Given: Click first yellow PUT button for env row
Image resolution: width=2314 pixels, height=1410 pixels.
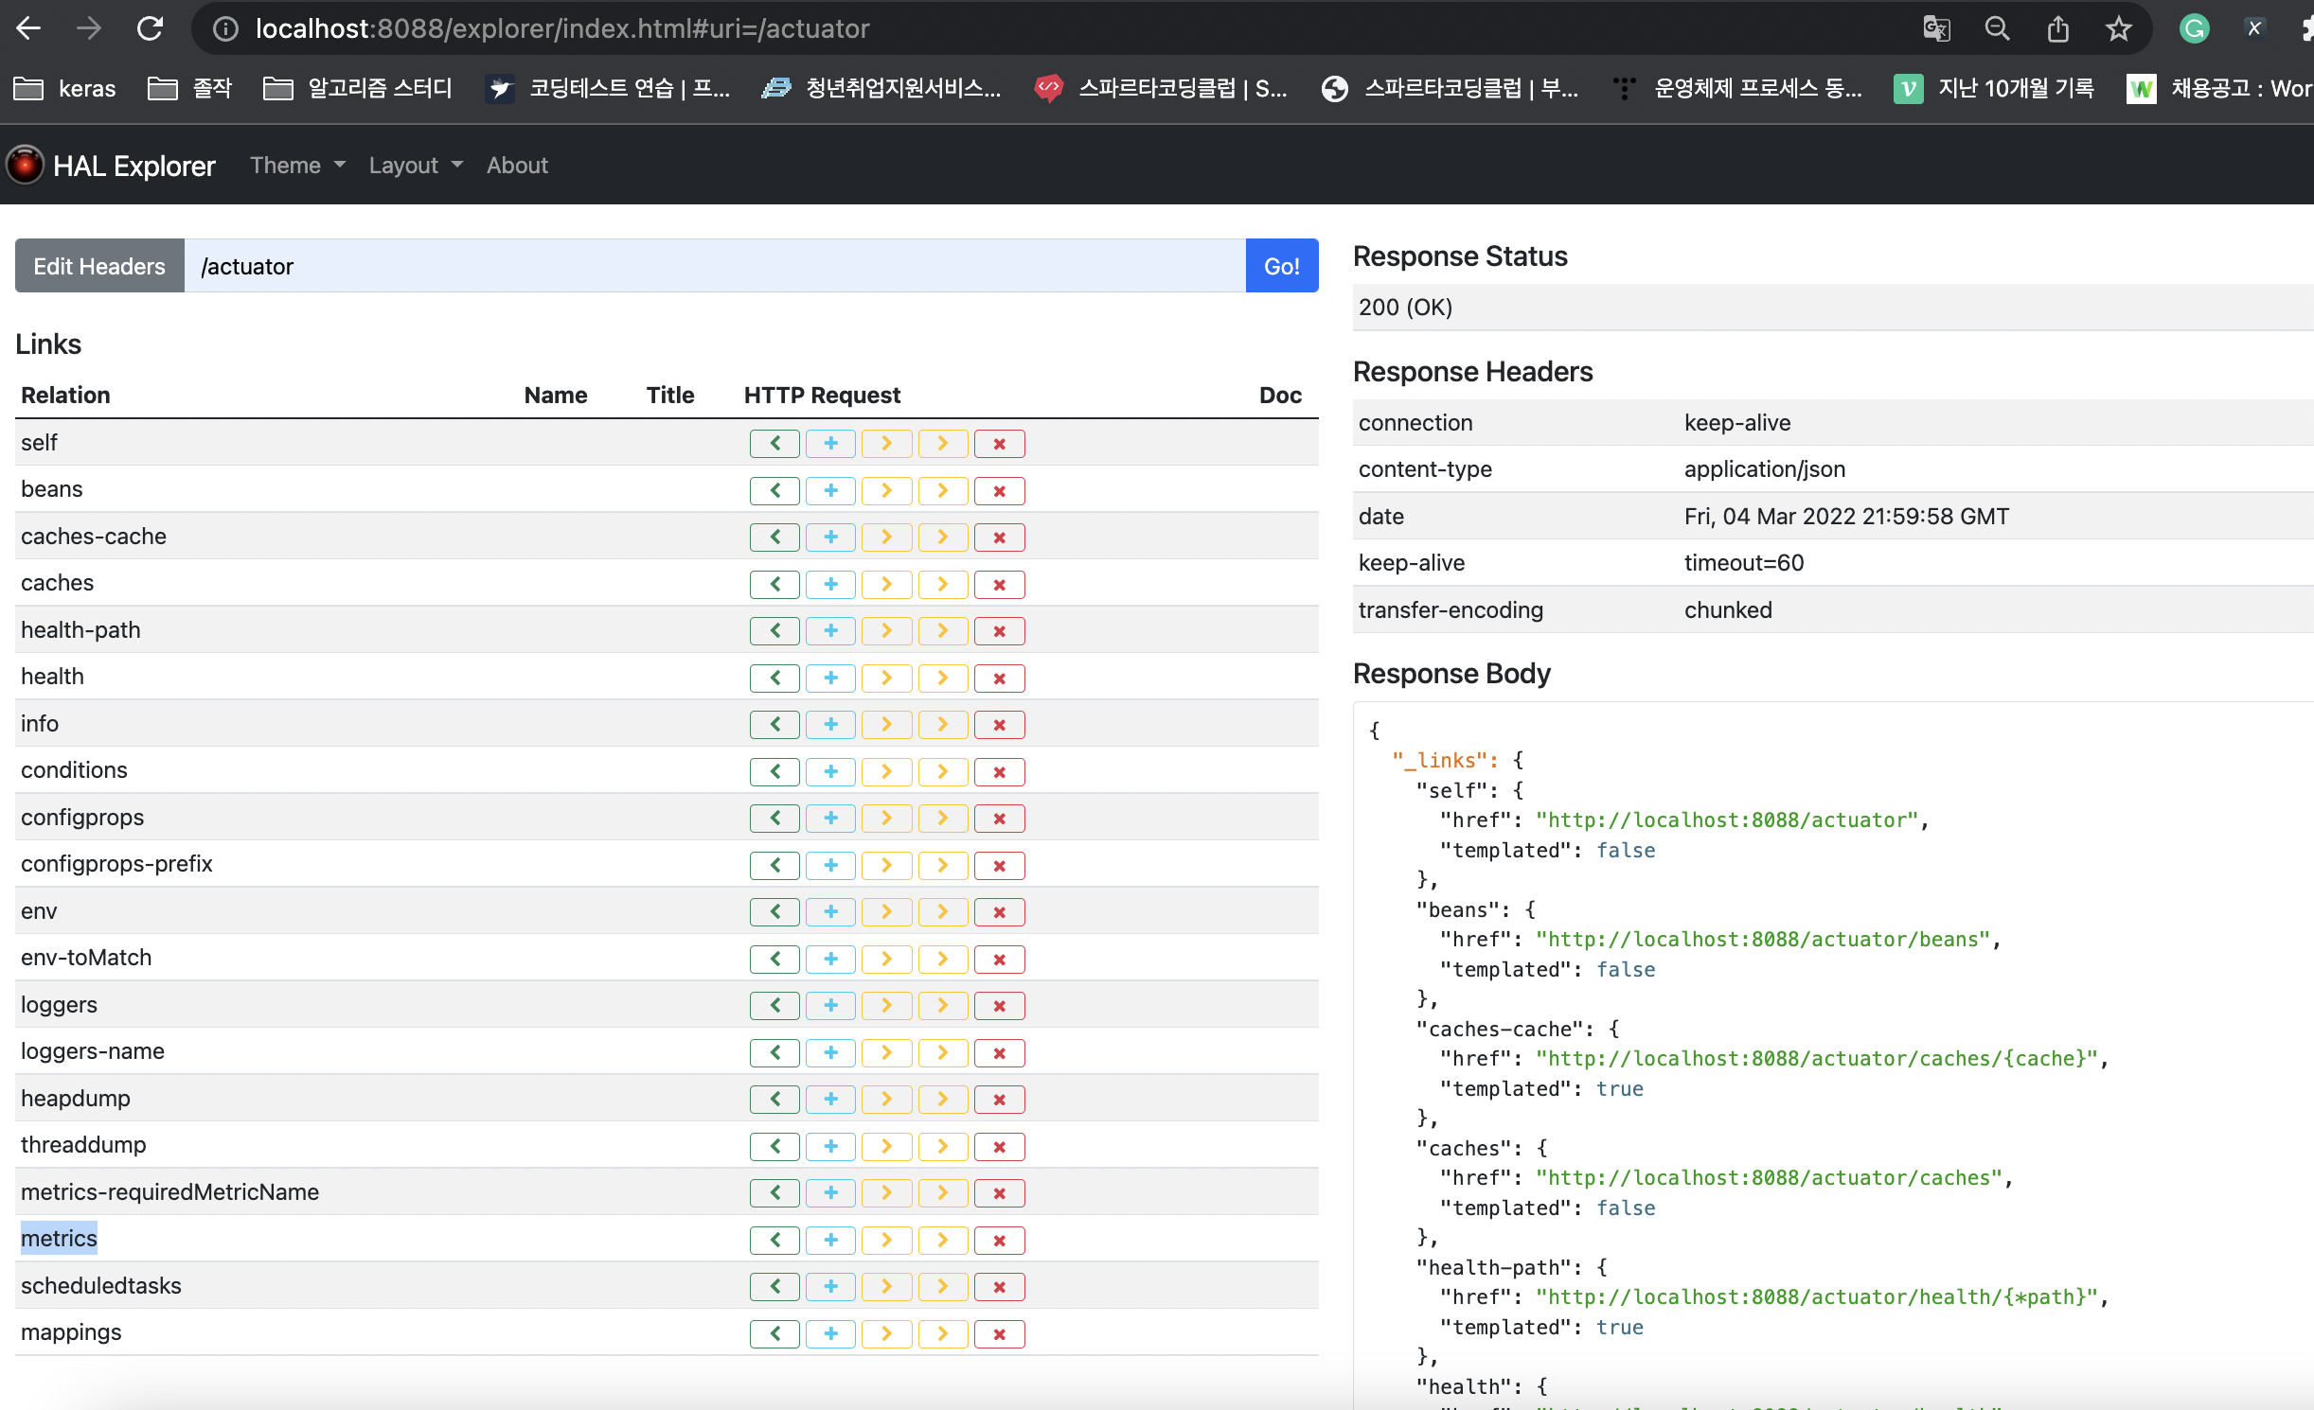Looking at the screenshot, I should pyautogui.click(x=886, y=911).
